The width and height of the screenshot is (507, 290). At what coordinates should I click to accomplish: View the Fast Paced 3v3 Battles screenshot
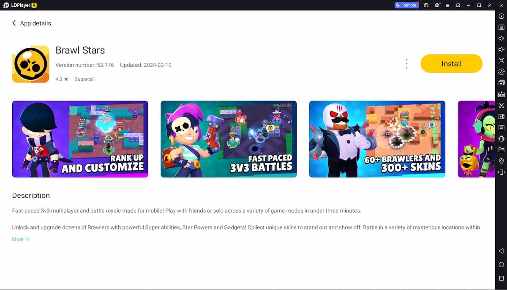pyautogui.click(x=229, y=139)
